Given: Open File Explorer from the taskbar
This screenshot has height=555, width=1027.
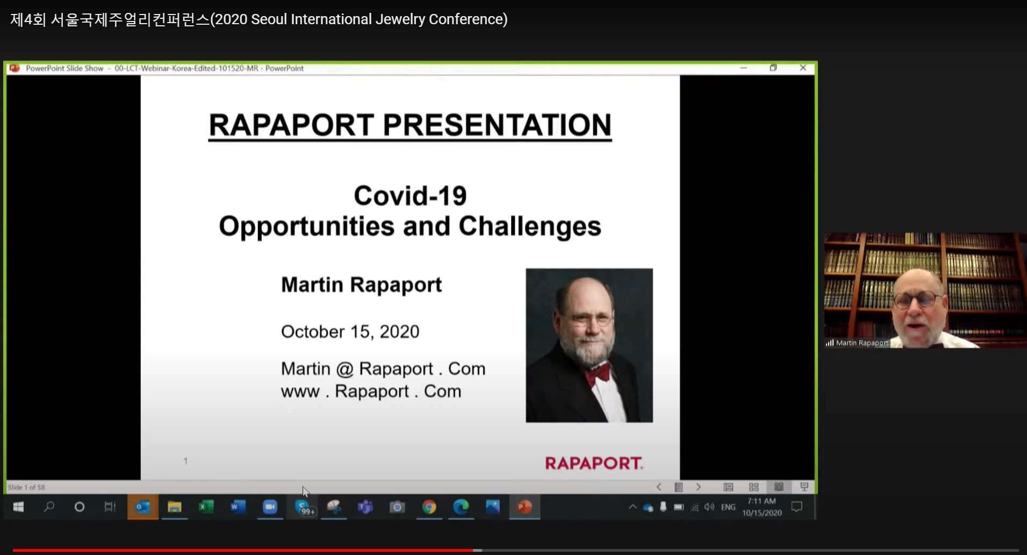Looking at the screenshot, I should coord(175,507).
